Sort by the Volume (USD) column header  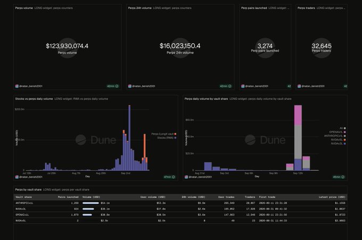click(x=91, y=197)
